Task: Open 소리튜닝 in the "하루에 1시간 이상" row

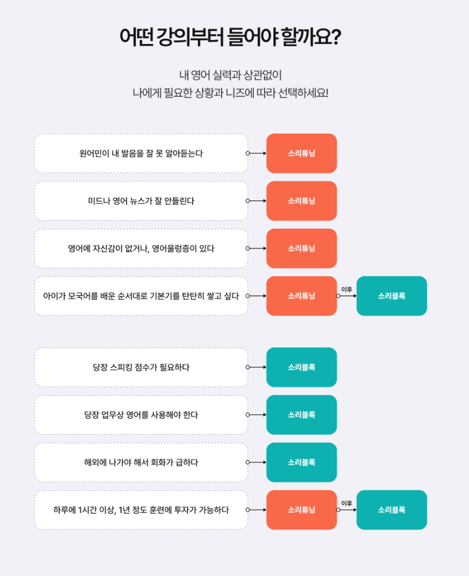Action: click(x=301, y=510)
